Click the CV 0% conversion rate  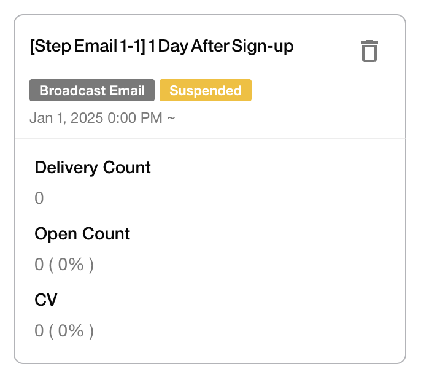pos(71,331)
